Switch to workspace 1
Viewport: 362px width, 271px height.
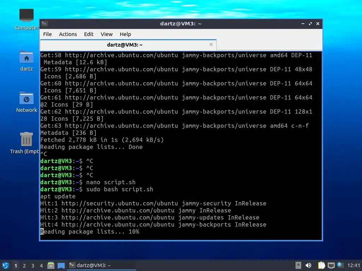click(x=16, y=266)
